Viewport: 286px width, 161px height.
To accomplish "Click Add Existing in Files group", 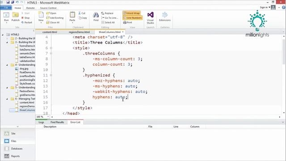I will [x=55, y=18].
